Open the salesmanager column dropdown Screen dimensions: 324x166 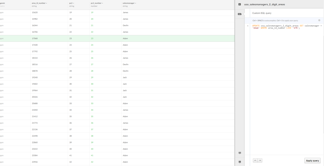[x=136, y=3]
